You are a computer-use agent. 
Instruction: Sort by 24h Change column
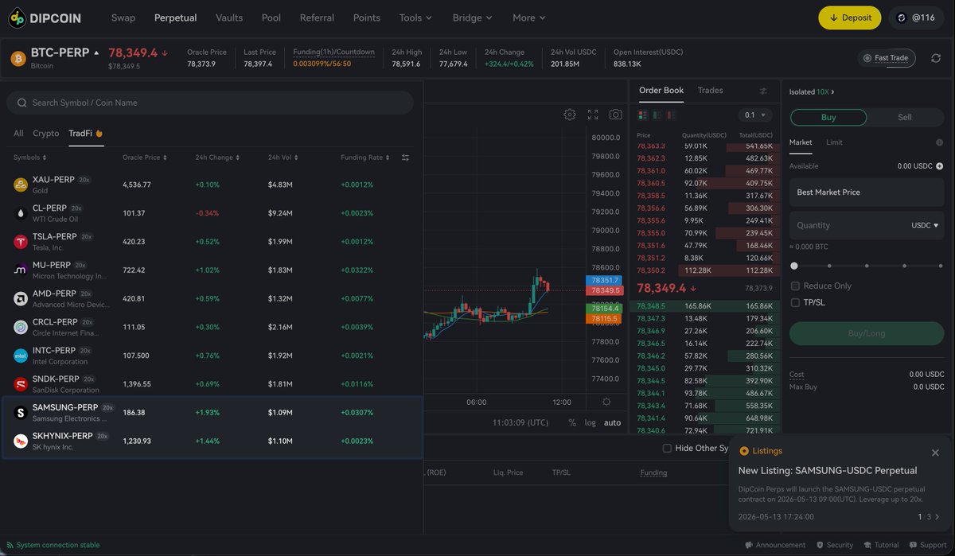217,157
